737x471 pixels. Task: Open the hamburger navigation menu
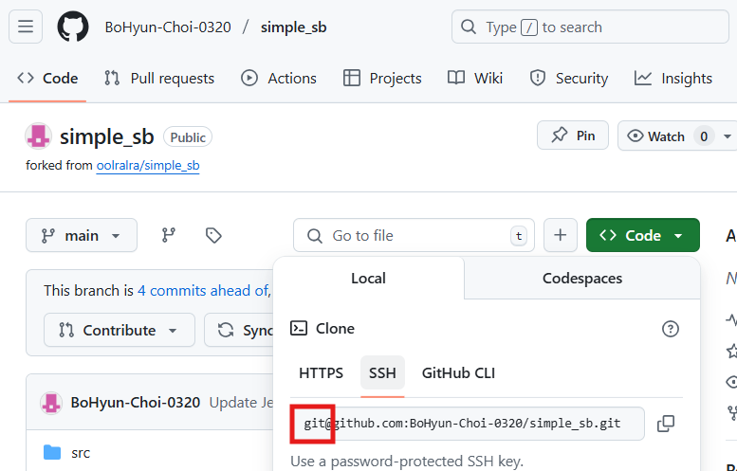[x=26, y=27]
